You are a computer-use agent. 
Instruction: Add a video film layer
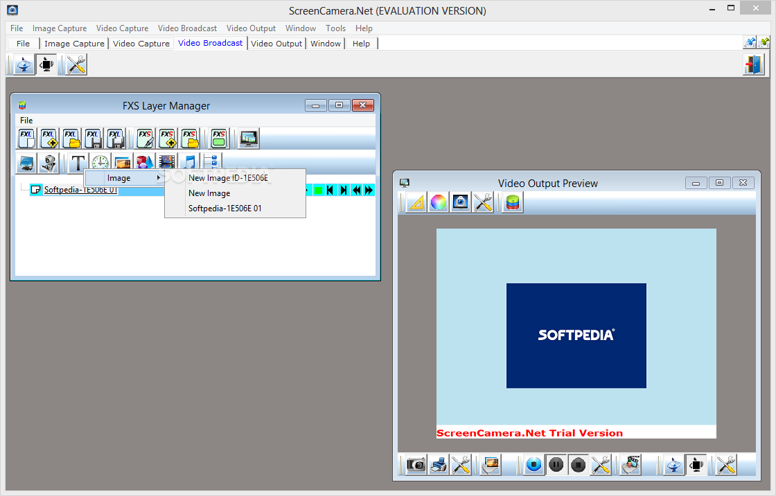(167, 161)
